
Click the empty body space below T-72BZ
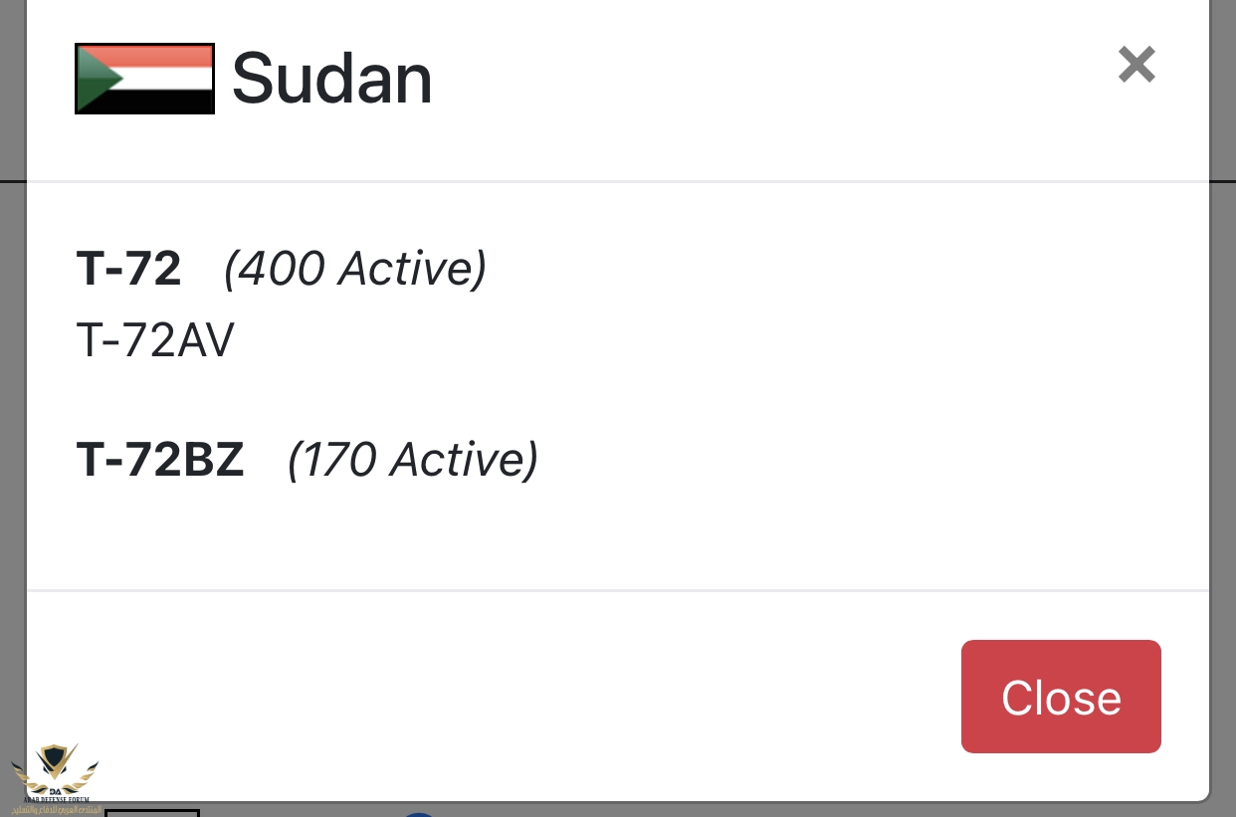tap(597, 537)
